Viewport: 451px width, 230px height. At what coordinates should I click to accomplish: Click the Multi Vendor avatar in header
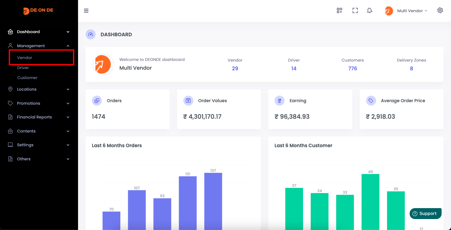click(389, 11)
